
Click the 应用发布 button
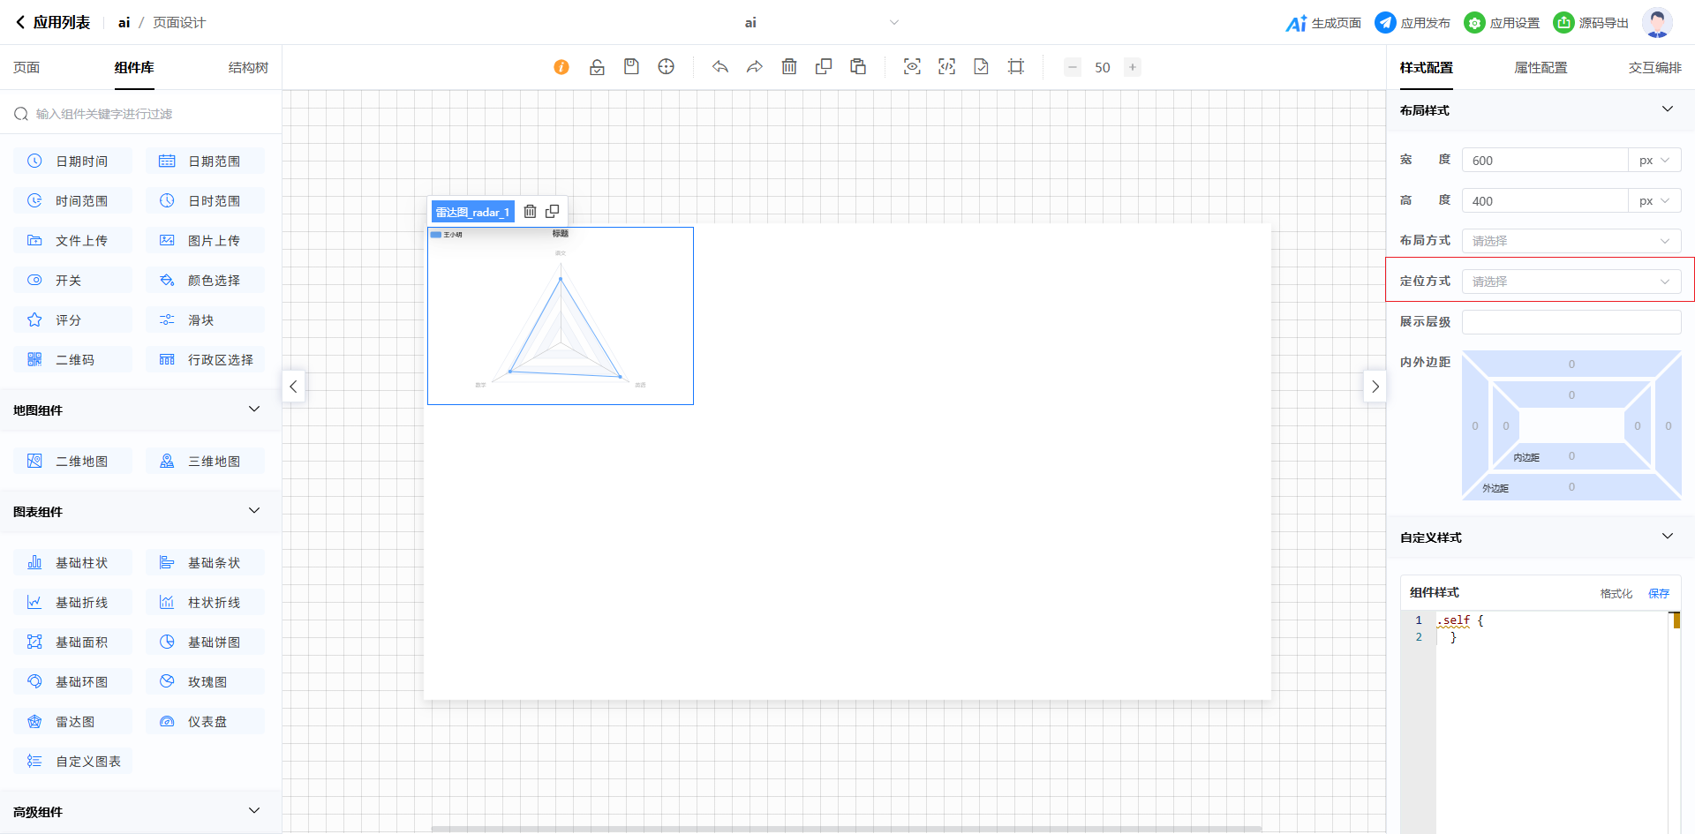point(1412,23)
